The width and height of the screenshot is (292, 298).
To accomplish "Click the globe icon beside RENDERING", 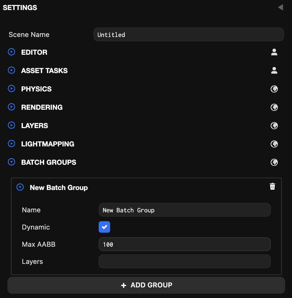I will (x=274, y=107).
